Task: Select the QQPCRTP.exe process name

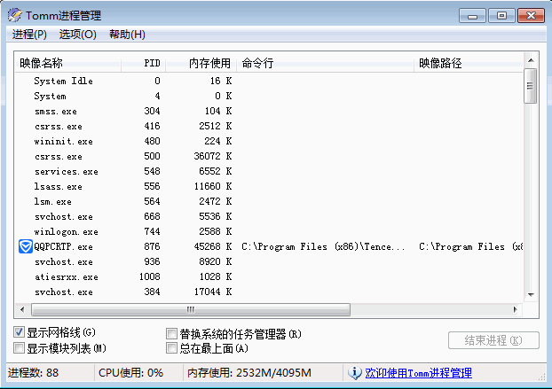Action: (x=63, y=246)
